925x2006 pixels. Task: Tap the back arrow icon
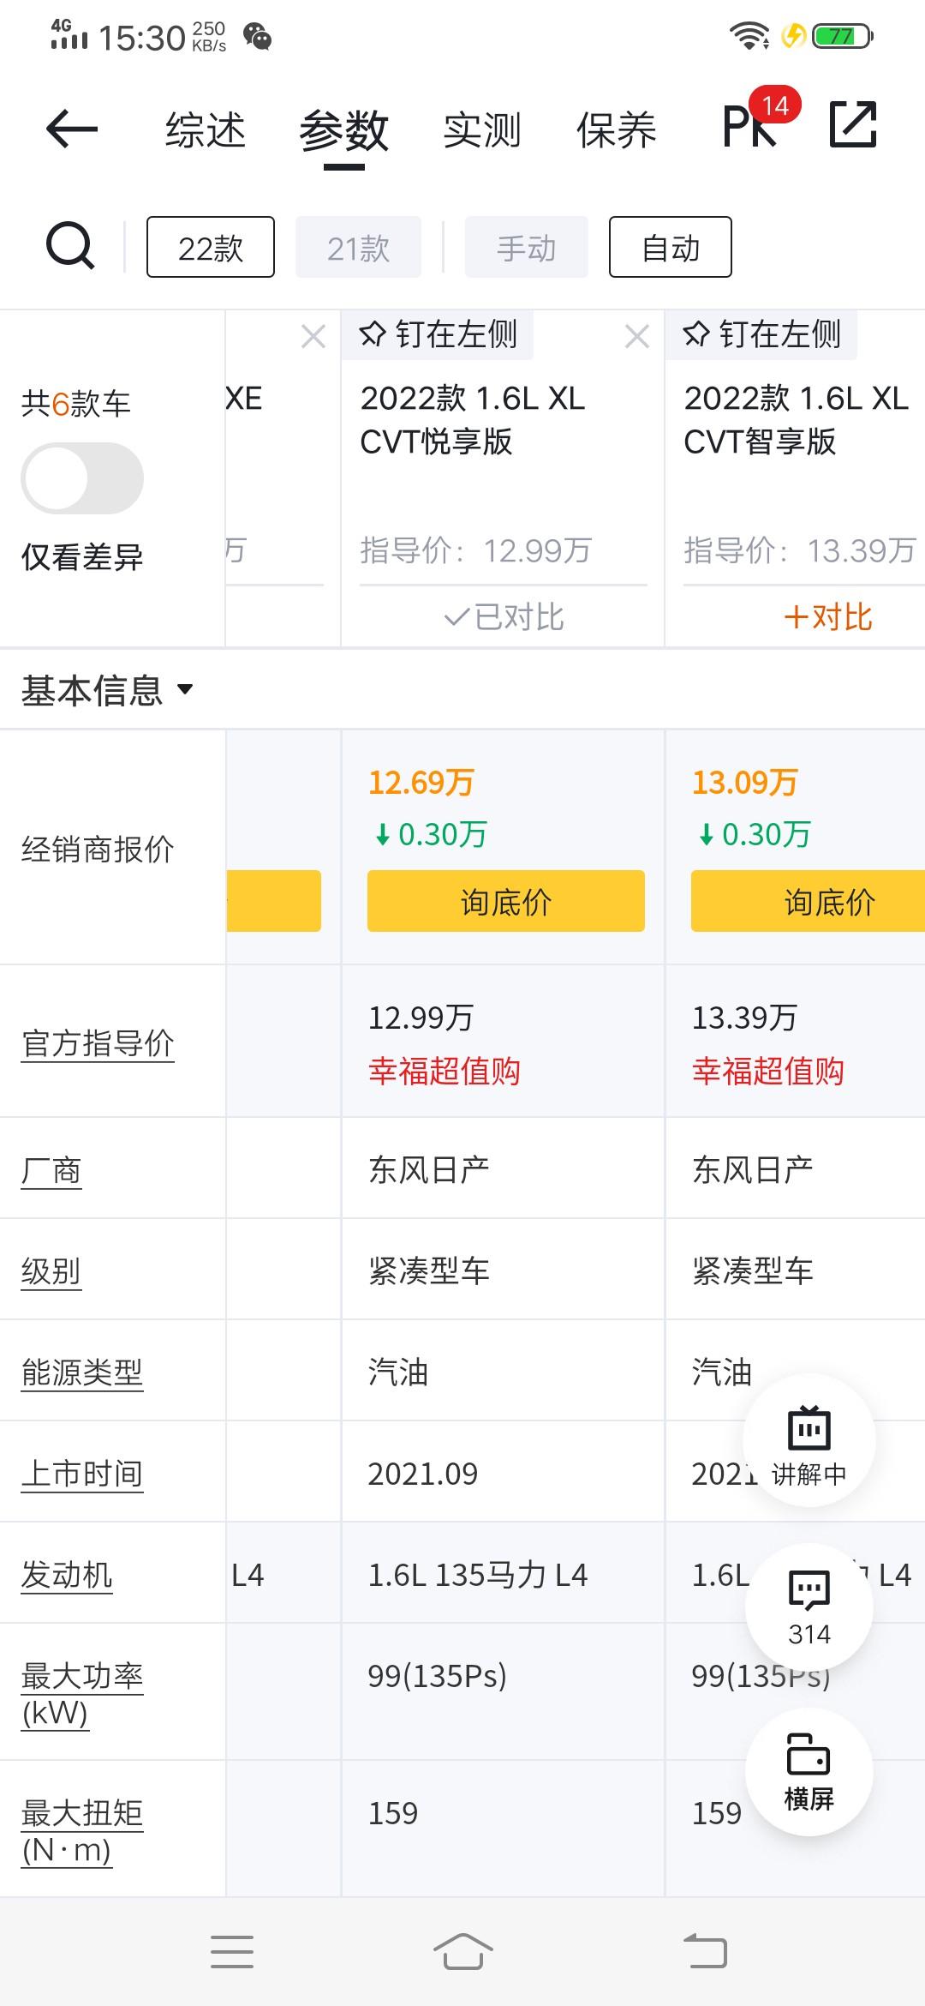click(x=72, y=129)
